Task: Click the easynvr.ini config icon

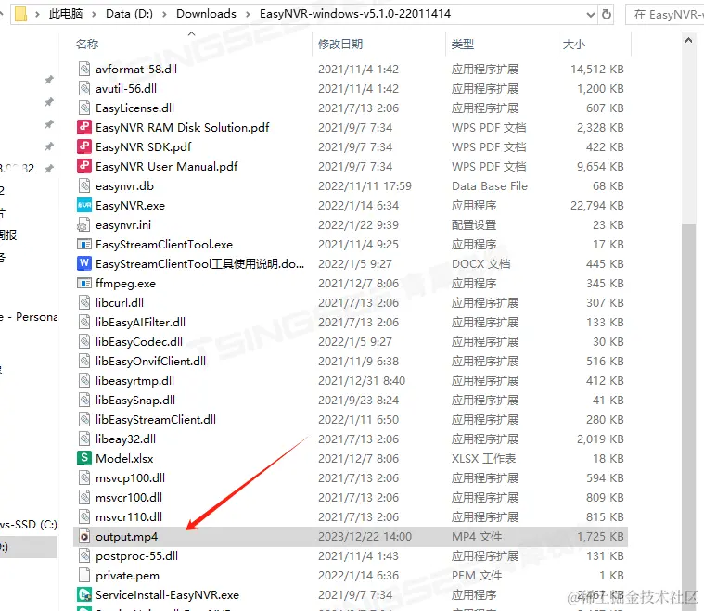Action: (x=84, y=225)
